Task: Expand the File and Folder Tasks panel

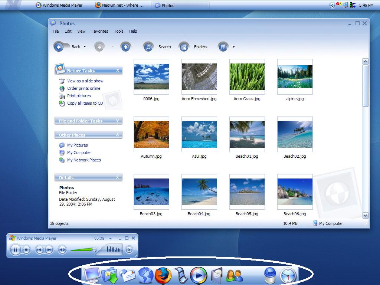Action: 118,121
